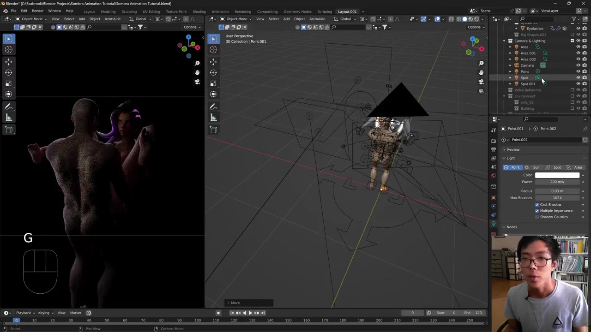591x332 pixels.
Task: Expand the Nodes panel
Action: [511, 227]
